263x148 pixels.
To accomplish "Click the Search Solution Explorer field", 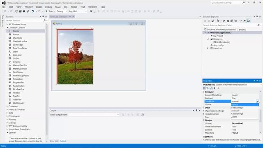I will tap(230, 25).
